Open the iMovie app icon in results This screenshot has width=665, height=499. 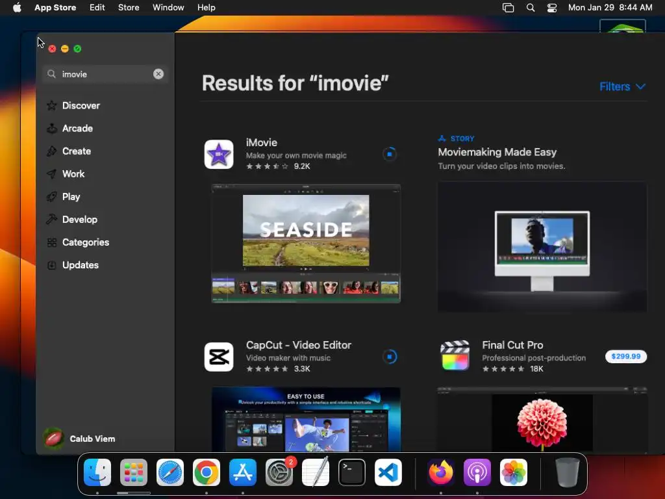click(x=219, y=155)
